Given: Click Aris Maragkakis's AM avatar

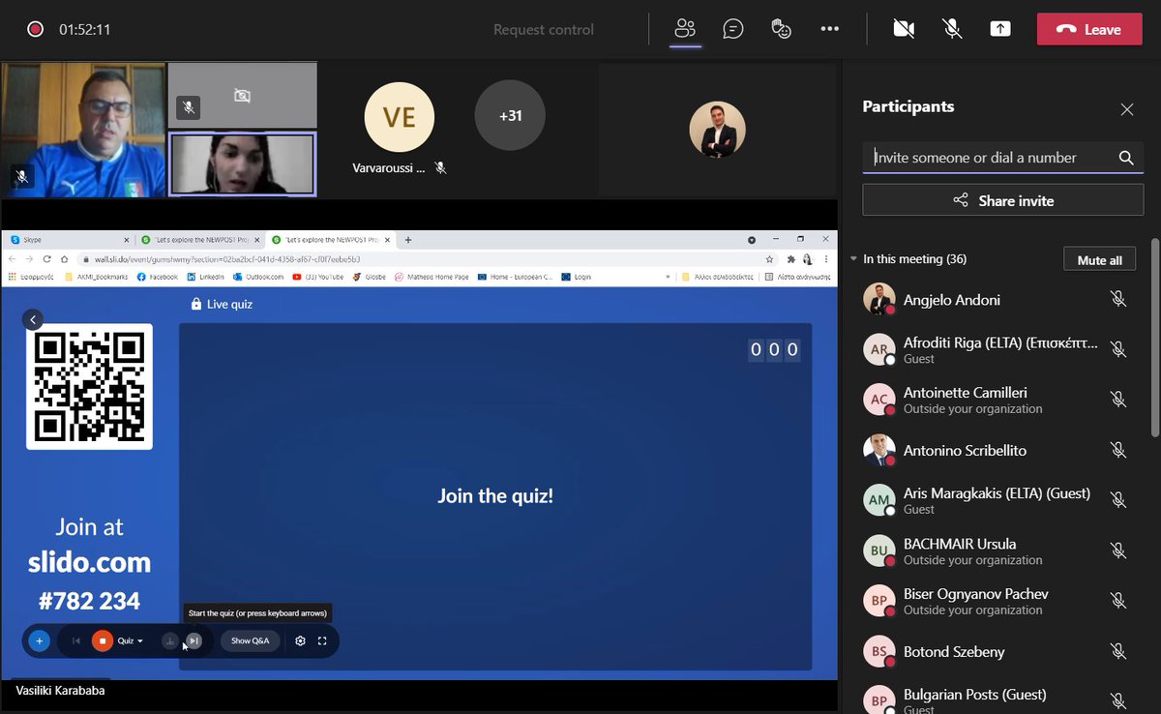Looking at the screenshot, I should tap(878, 500).
